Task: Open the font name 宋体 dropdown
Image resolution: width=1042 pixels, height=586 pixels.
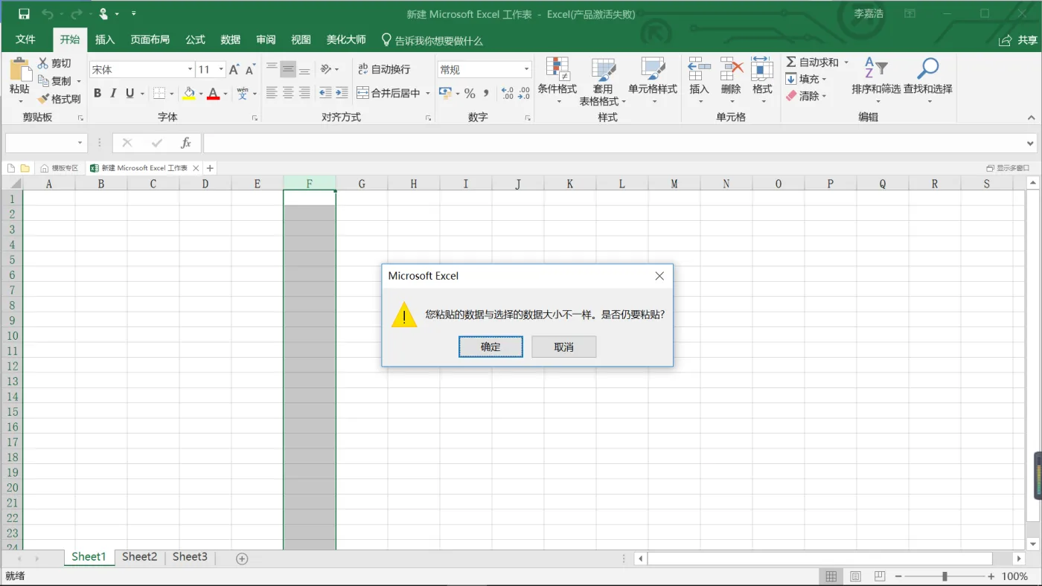Action: 190,69
